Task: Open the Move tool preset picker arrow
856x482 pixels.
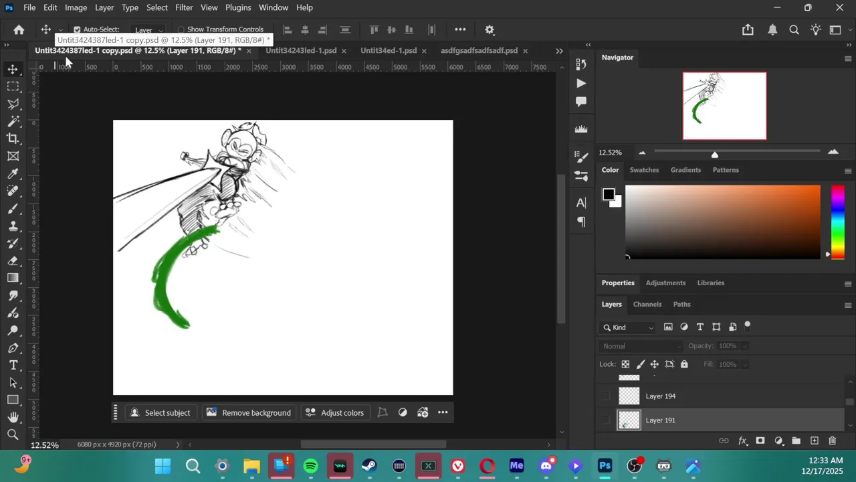Action: point(60,30)
